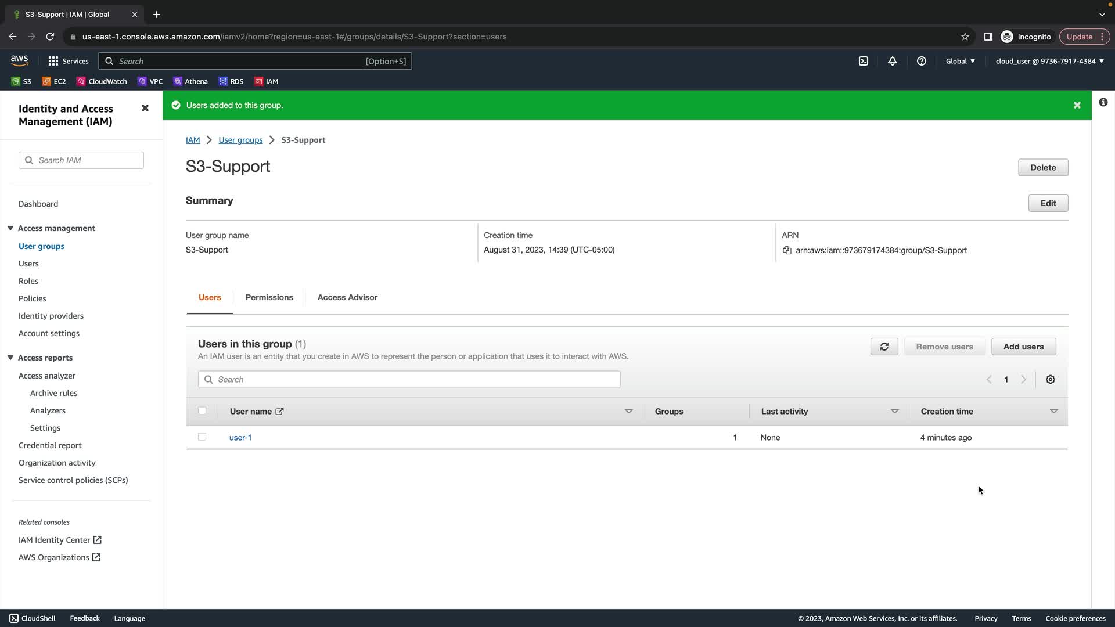The width and height of the screenshot is (1115, 627).
Task: Open the Global region dropdown
Action: coord(960,61)
